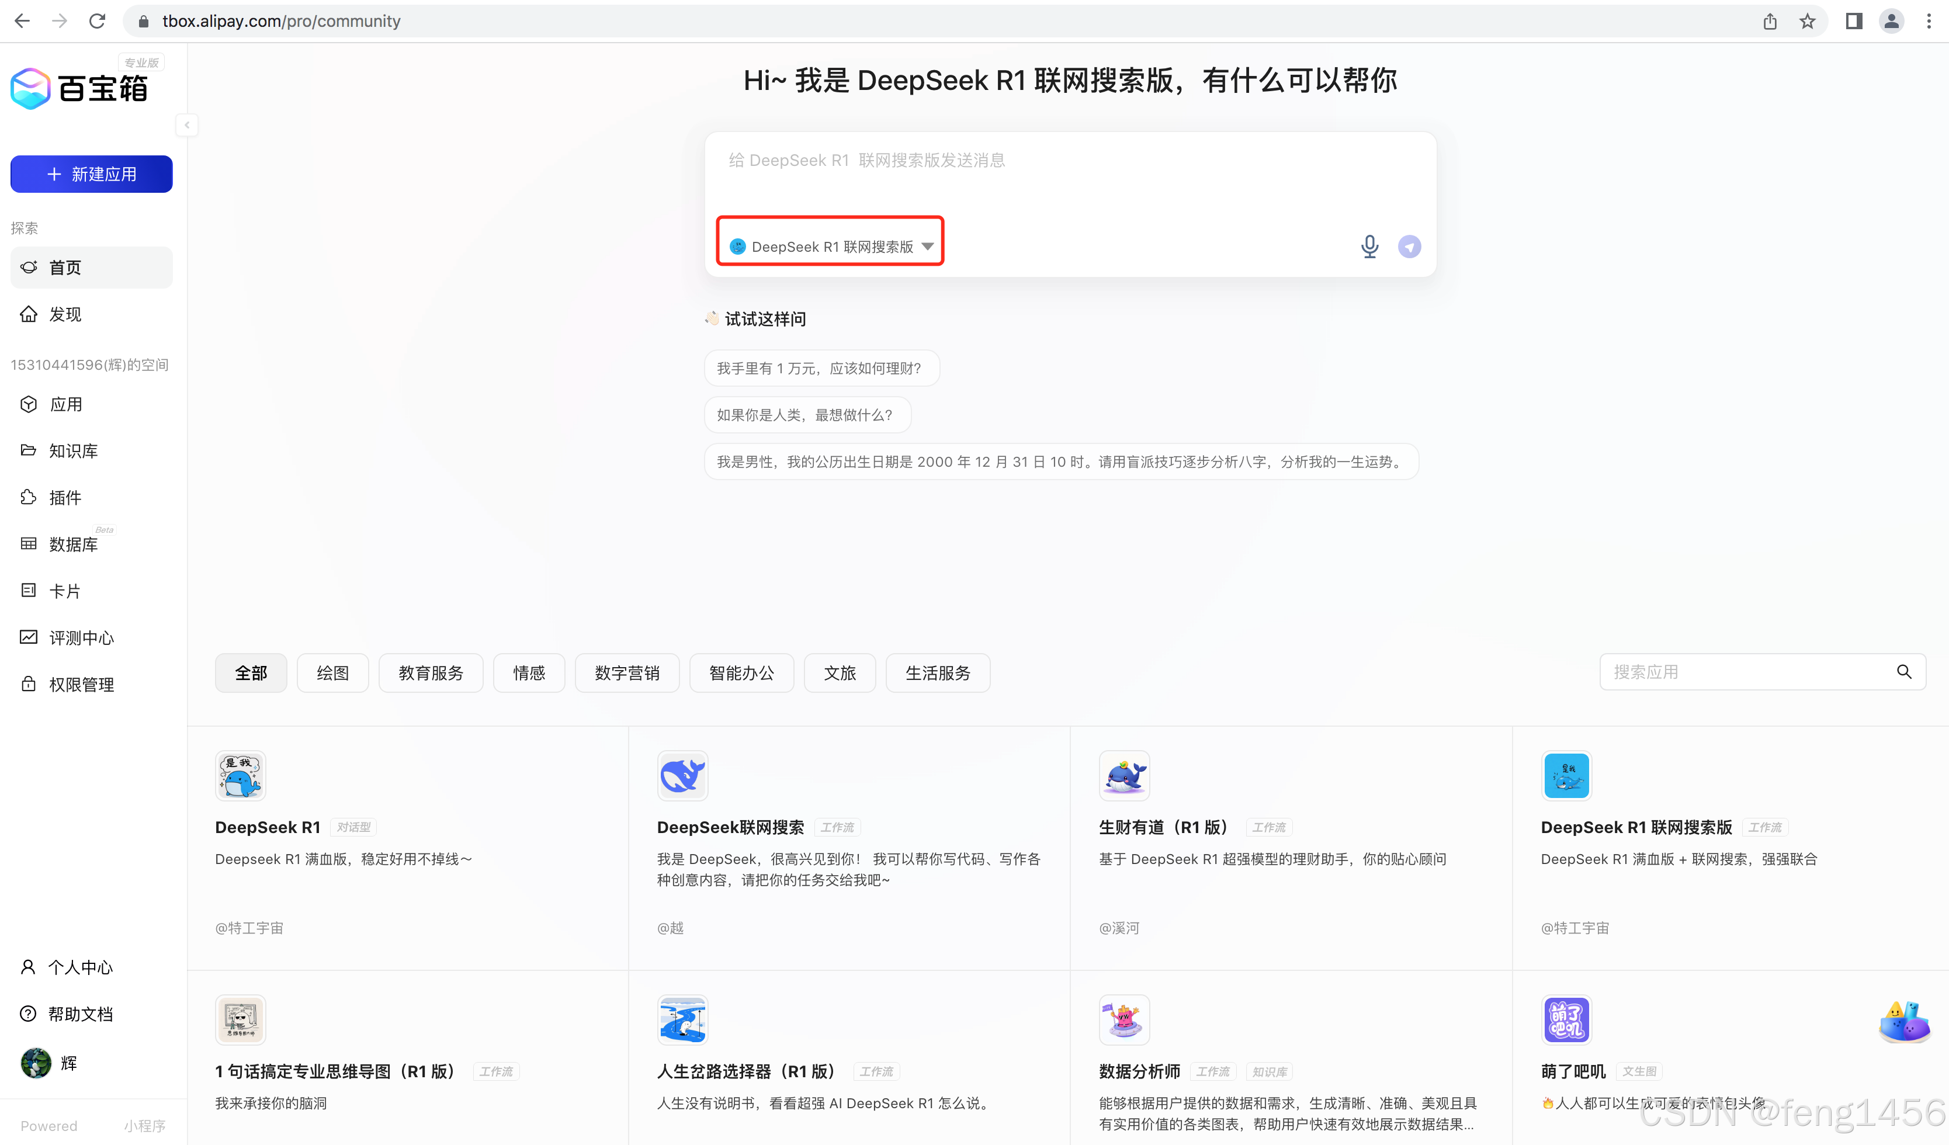The image size is (1949, 1145).
Task: Open 评测中心 in the sidebar
Action: pos(81,638)
